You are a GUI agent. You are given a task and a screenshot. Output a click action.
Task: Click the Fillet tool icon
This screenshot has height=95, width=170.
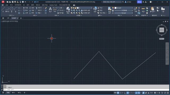click(x=36, y=10)
